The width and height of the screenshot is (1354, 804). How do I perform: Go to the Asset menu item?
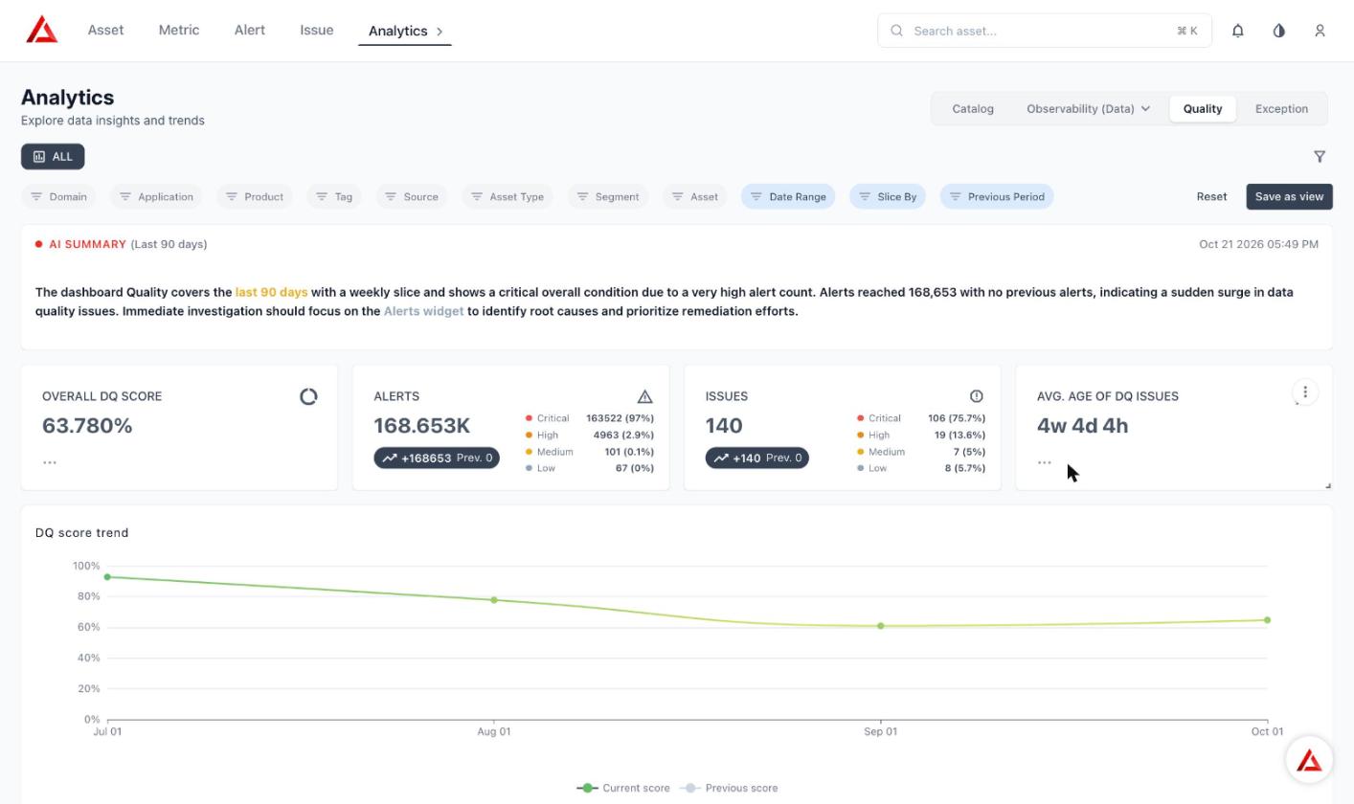point(105,30)
